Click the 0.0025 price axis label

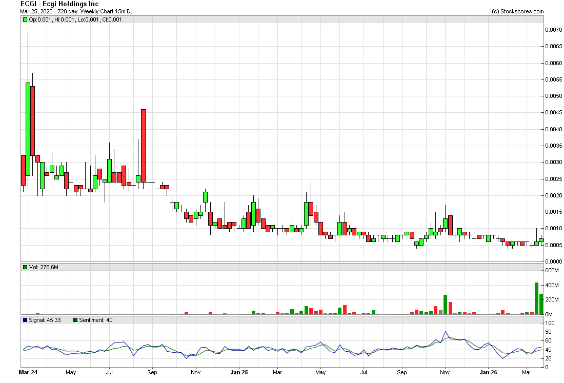pyautogui.click(x=553, y=179)
